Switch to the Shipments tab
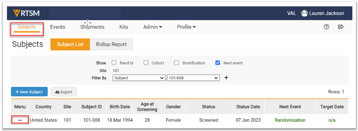This screenshot has width=358, height=131. 92,27
